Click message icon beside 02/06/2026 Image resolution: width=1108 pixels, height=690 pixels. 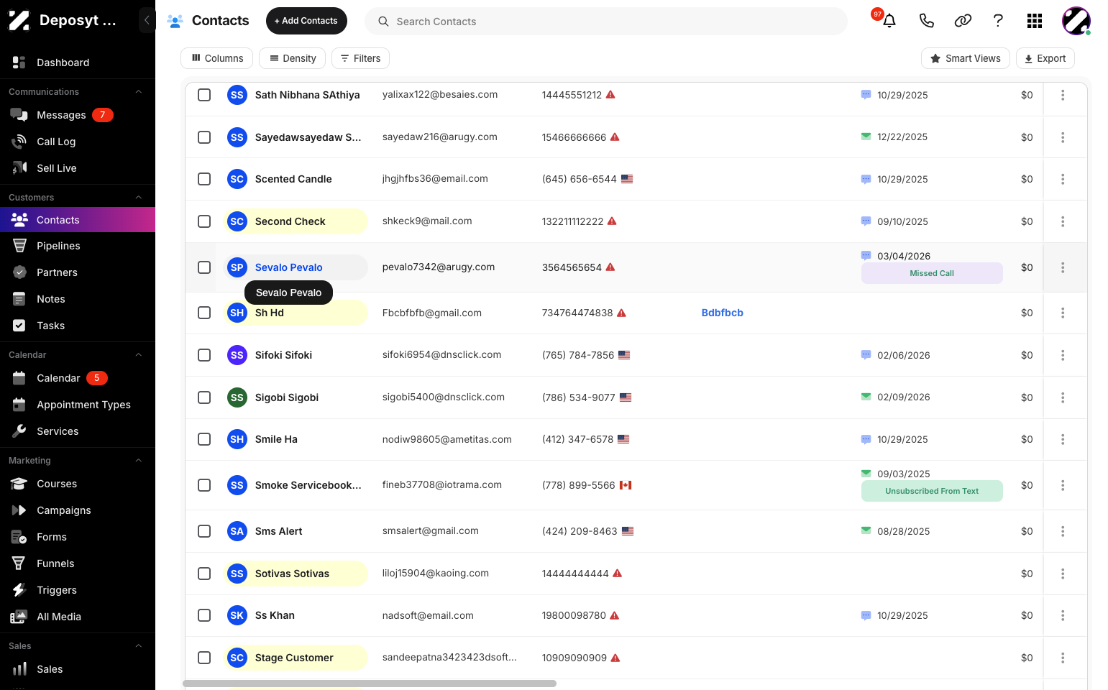(866, 355)
